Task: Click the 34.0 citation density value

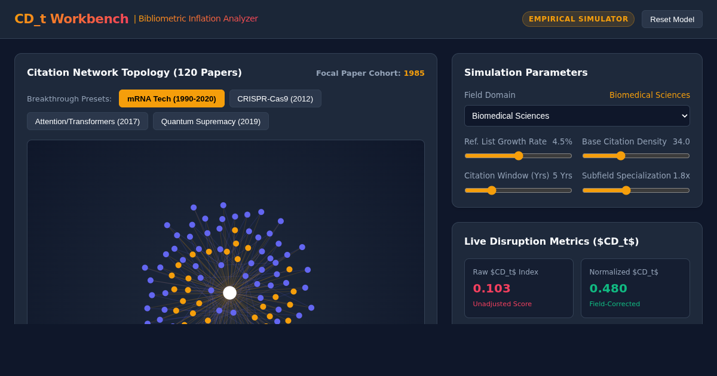Action: [681, 141]
